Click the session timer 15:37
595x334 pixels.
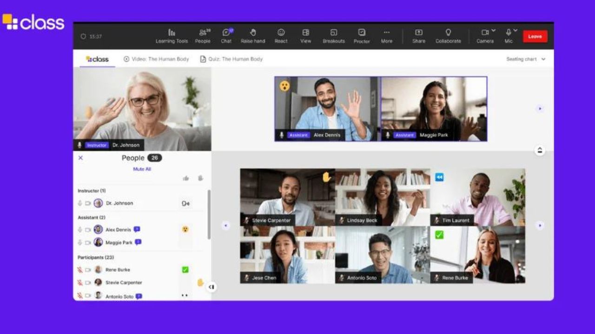tap(91, 36)
